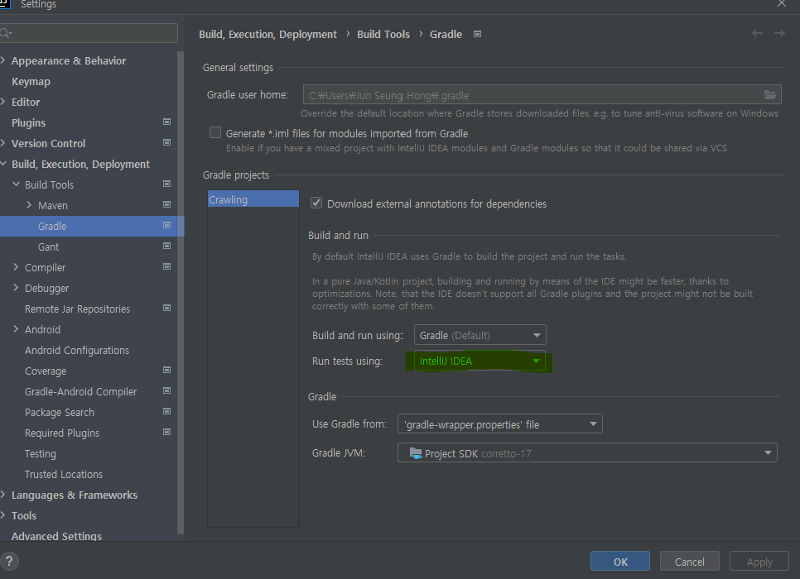Viewport: 800px width, 579px height.
Task: Select Plugins in the settings sidebar
Action: coord(31,122)
